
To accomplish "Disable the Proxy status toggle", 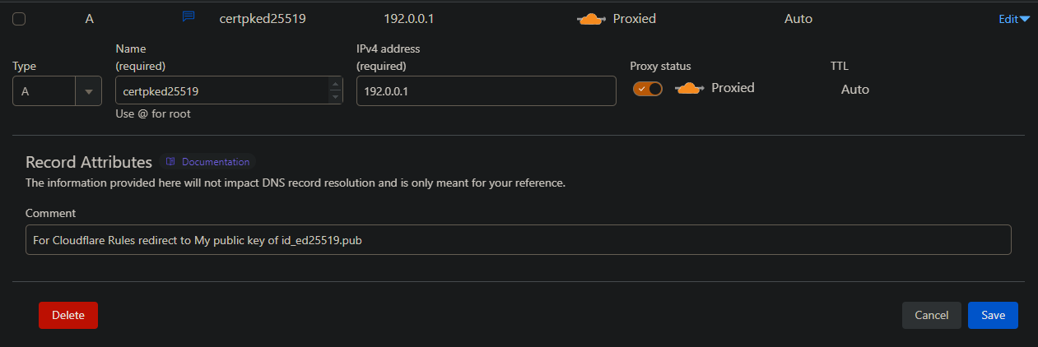I will click(647, 89).
